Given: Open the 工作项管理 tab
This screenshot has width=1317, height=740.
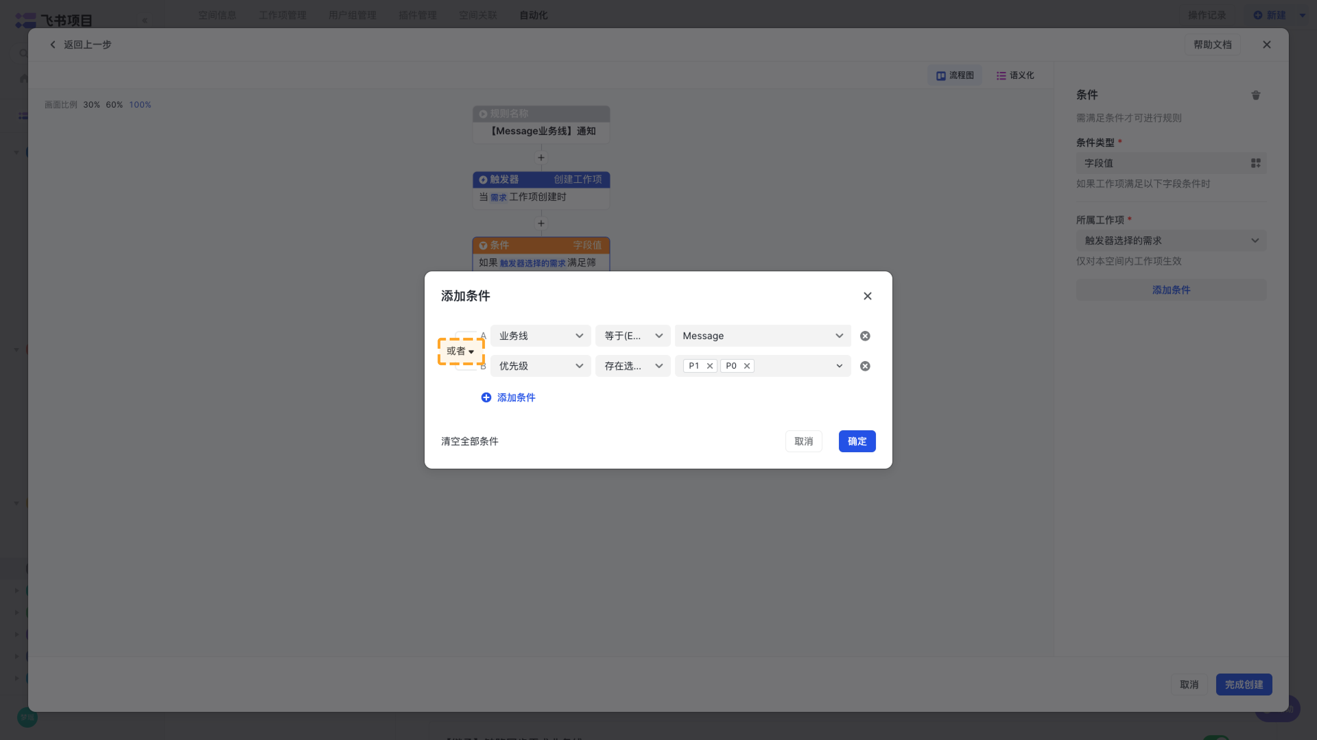Looking at the screenshot, I should tap(282, 15).
